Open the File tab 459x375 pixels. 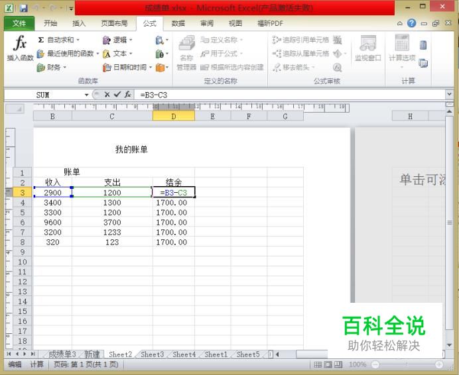19,23
